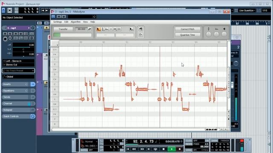273x153 pixels.
Task: Open the plugin preset browser icon
Action: click(x=94, y=17)
